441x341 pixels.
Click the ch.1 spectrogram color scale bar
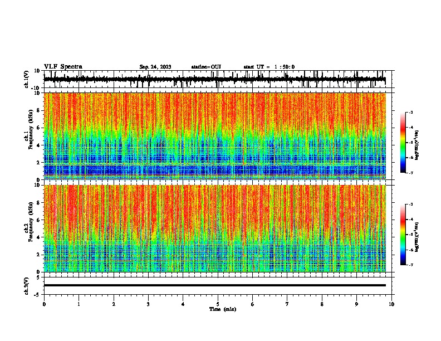point(403,143)
